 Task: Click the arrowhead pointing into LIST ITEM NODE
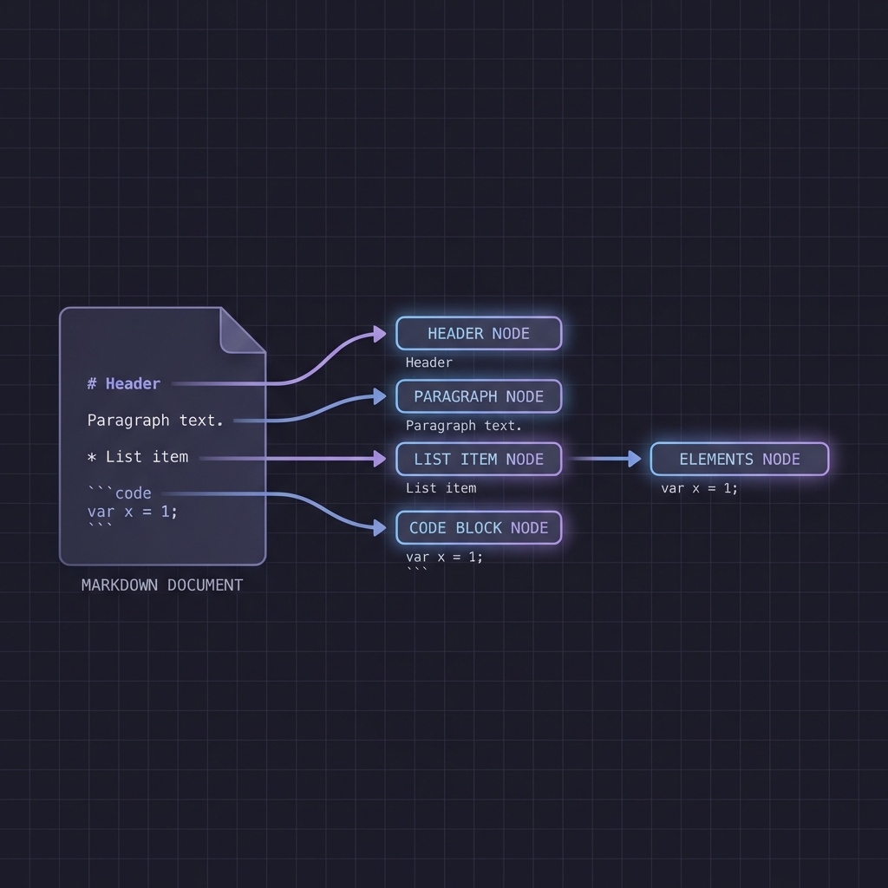pyautogui.click(x=379, y=458)
